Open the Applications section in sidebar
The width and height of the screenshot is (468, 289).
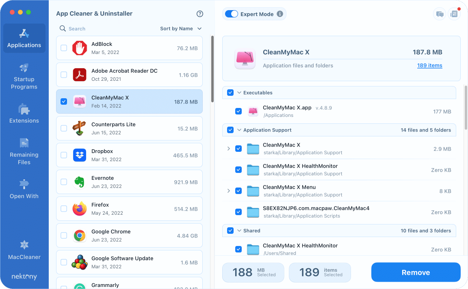24,38
